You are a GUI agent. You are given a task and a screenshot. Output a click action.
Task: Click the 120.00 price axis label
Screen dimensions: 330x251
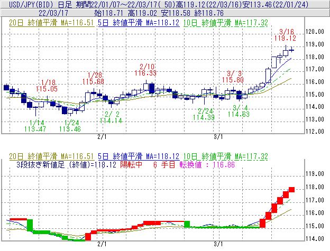(x=315, y=32)
